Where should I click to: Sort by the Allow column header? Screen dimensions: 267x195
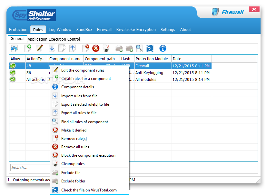click(17, 59)
